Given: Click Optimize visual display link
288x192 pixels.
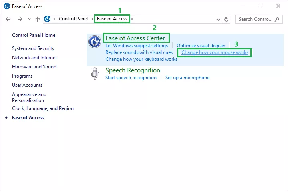Looking at the screenshot, I should point(201,46).
